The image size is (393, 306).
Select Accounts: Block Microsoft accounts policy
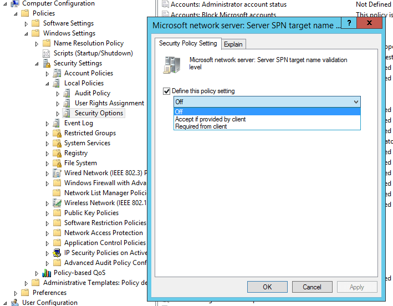coord(223,14)
